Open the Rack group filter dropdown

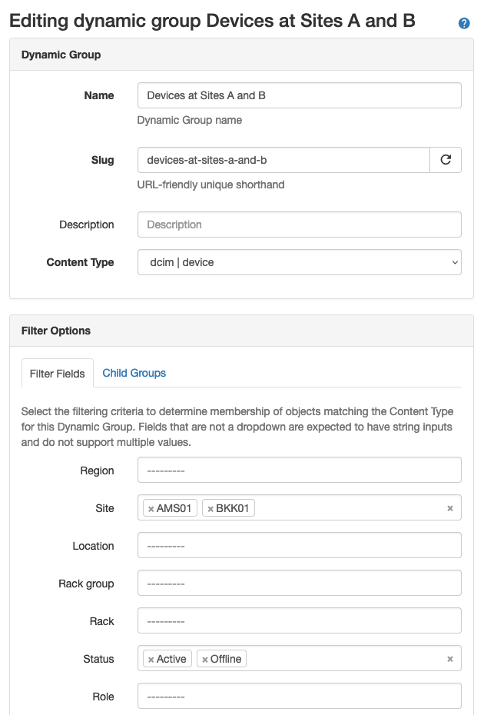click(x=298, y=583)
